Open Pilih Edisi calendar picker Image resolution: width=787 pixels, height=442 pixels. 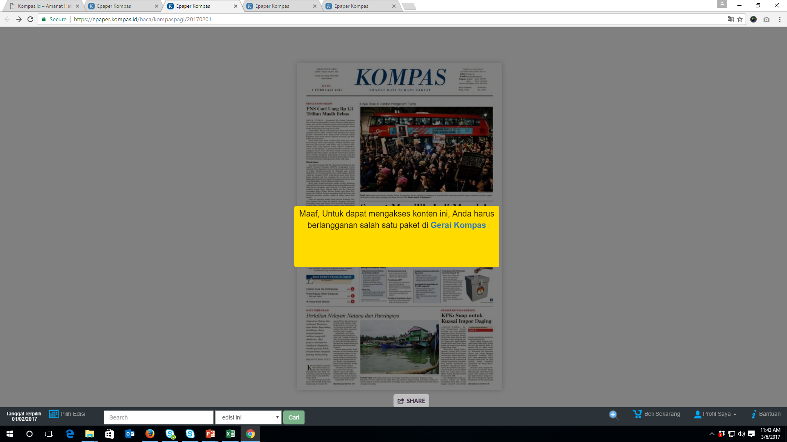67,414
